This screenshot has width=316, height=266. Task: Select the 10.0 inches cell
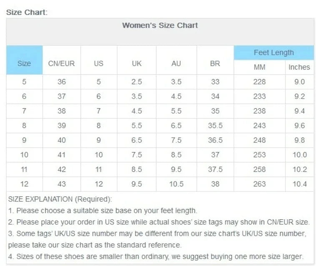click(x=300, y=155)
